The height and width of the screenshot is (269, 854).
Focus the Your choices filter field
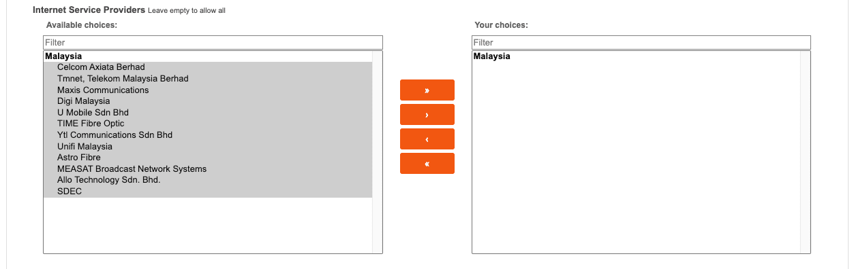[641, 43]
